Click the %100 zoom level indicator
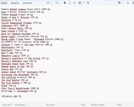This screenshot has height=107, width=134. point(83,105)
